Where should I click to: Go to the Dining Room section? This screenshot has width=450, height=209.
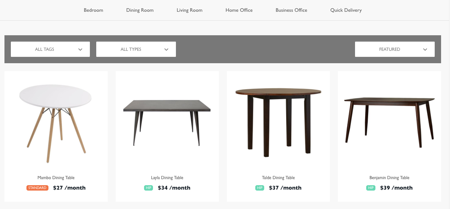140,10
